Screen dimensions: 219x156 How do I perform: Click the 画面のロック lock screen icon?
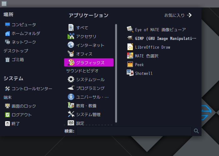8,106
